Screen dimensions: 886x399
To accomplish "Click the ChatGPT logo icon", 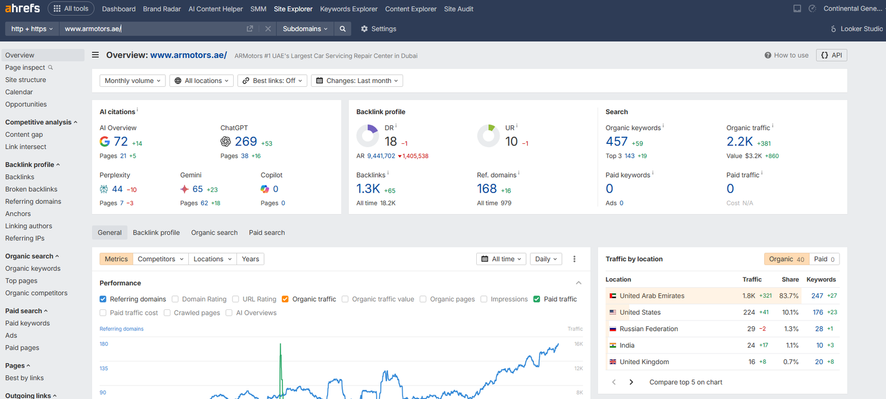I will 225,142.
